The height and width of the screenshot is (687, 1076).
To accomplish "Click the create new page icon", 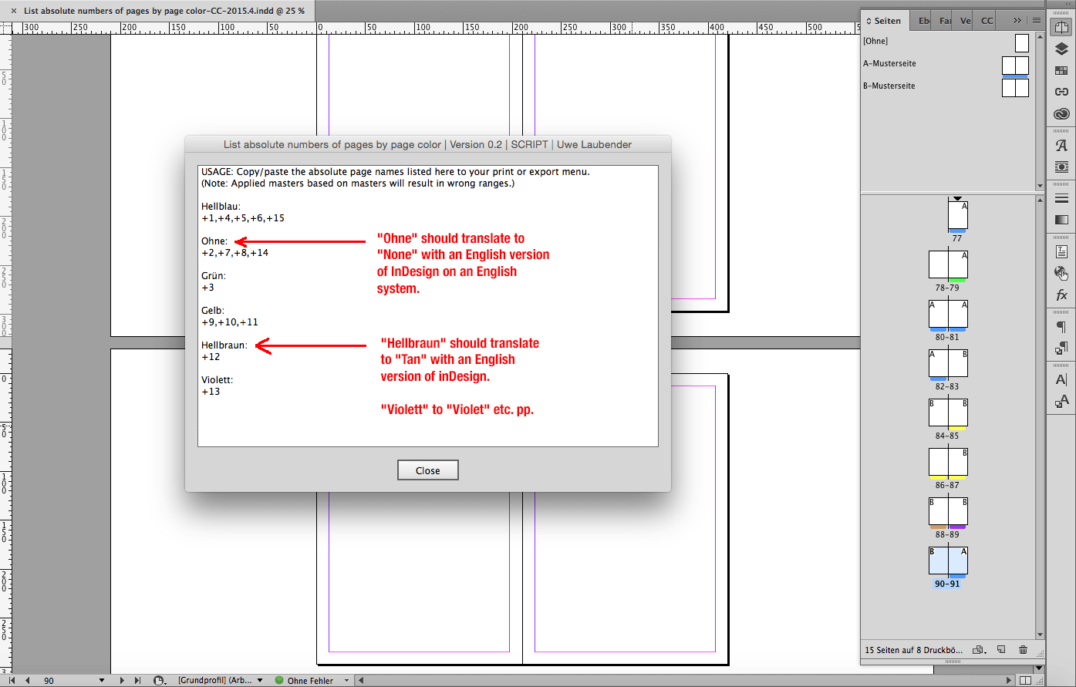I will coord(1001,650).
